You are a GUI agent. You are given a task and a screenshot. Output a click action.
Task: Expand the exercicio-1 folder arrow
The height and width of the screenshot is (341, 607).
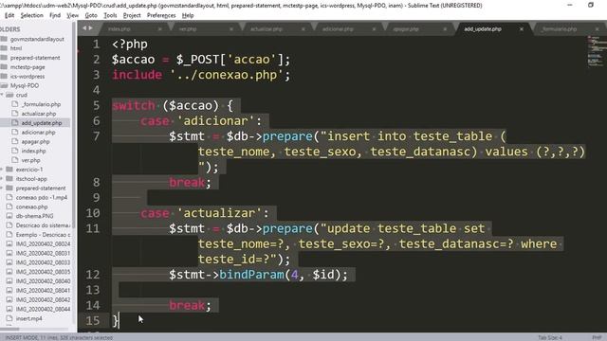[2, 170]
